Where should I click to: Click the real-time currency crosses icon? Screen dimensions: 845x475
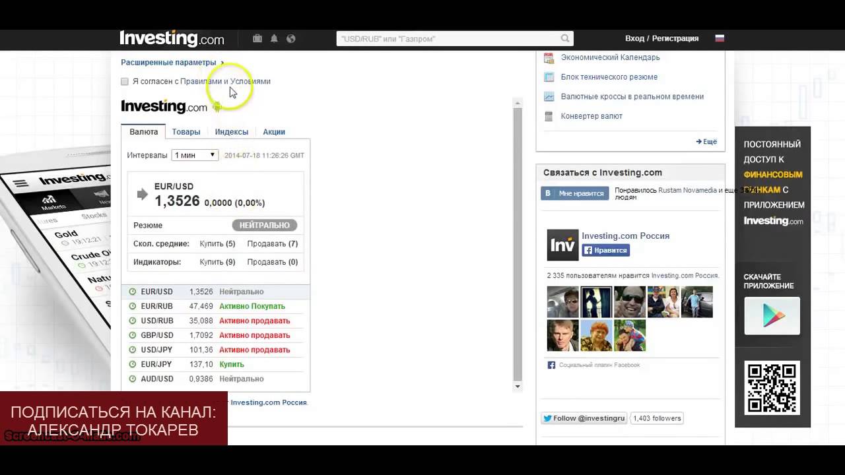click(x=549, y=96)
